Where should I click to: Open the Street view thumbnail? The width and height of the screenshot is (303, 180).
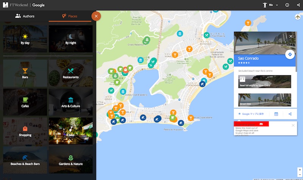pyautogui.click(x=265, y=100)
